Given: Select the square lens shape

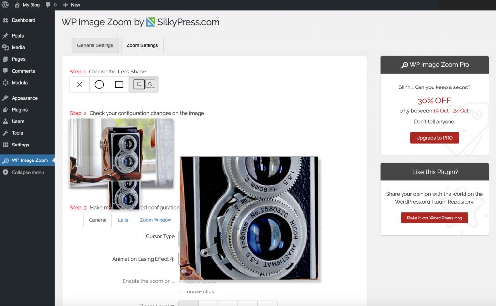Looking at the screenshot, I should 119,85.
